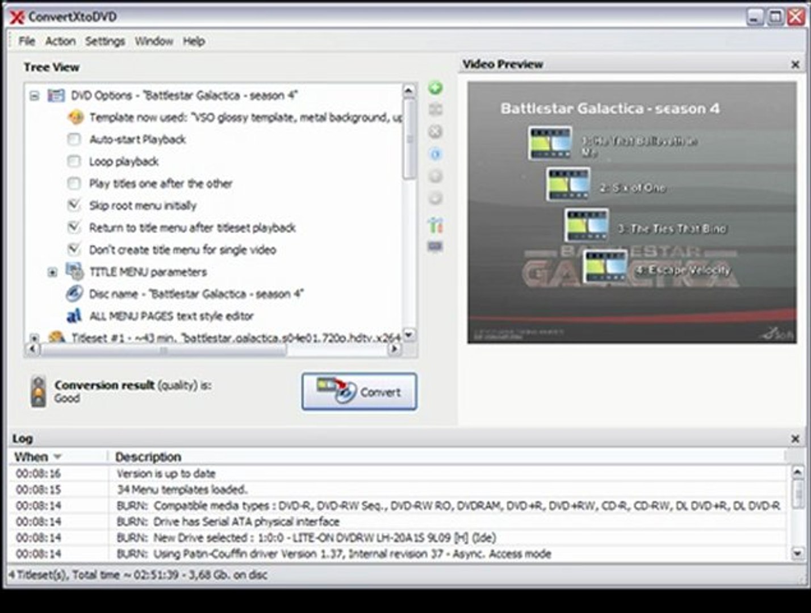
Task: Click the grey round remove icon
Action: point(436,132)
